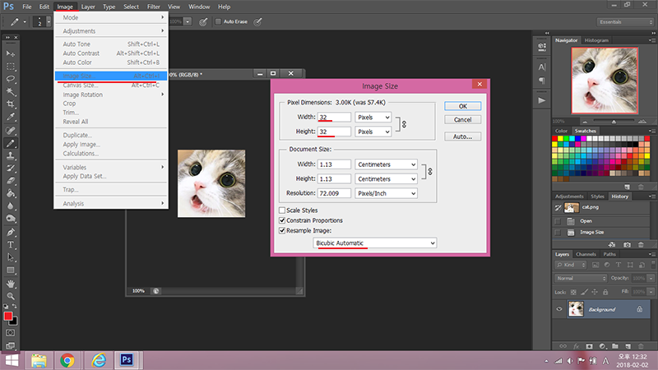658x370 pixels.
Task: Hide the Background layer eye icon
Action: pos(559,309)
